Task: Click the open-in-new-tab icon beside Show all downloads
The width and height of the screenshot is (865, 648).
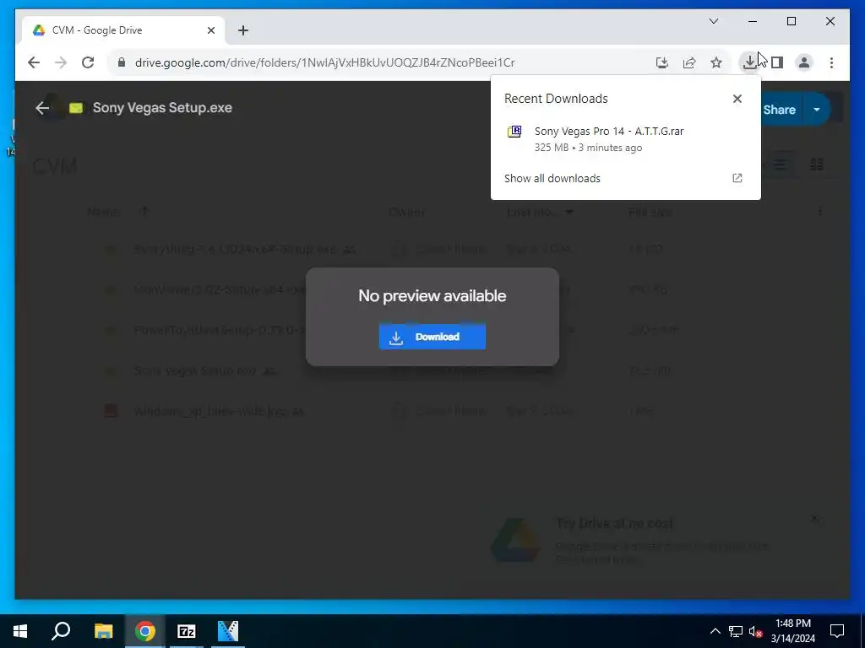Action: [x=737, y=178]
